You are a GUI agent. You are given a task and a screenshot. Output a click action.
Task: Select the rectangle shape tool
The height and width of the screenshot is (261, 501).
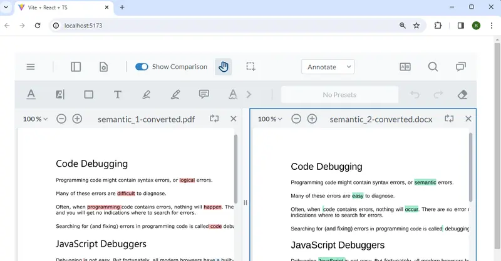pyautogui.click(x=89, y=94)
